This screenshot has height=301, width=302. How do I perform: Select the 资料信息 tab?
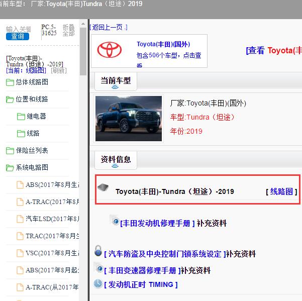(116, 160)
